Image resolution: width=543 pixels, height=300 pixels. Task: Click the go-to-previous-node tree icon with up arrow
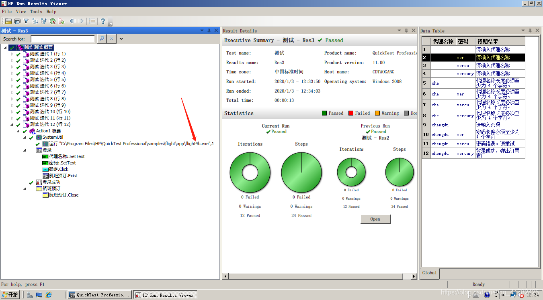point(44,21)
